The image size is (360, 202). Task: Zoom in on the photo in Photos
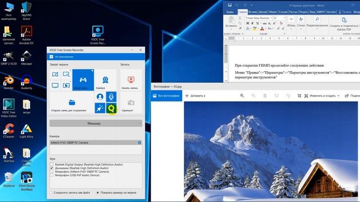pyautogui.click(x=242, y=96)
